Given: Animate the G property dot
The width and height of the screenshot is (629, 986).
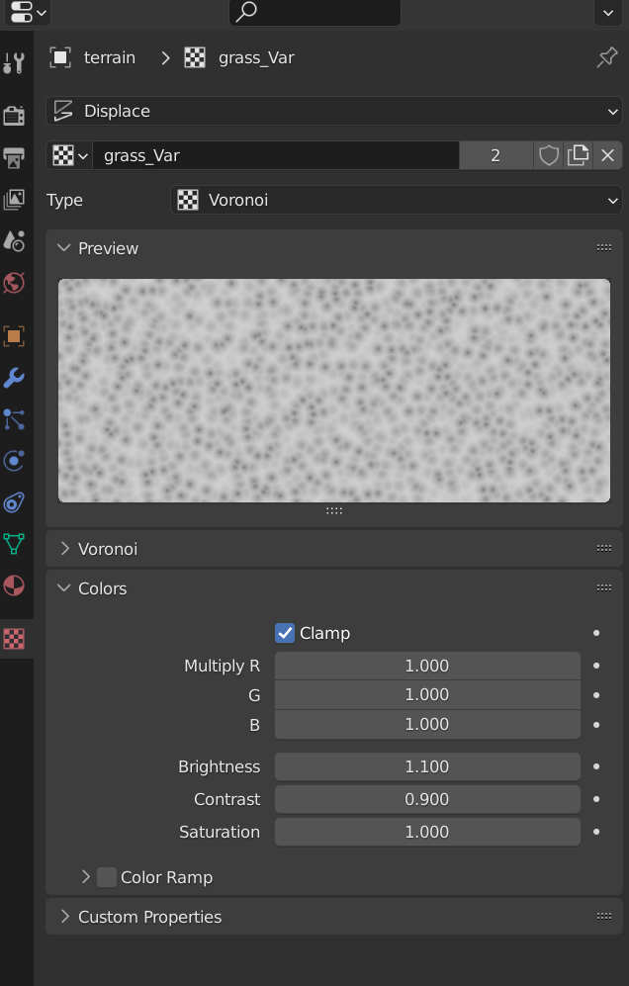Looking at the screenshot, I should click(x=596, y=695).
